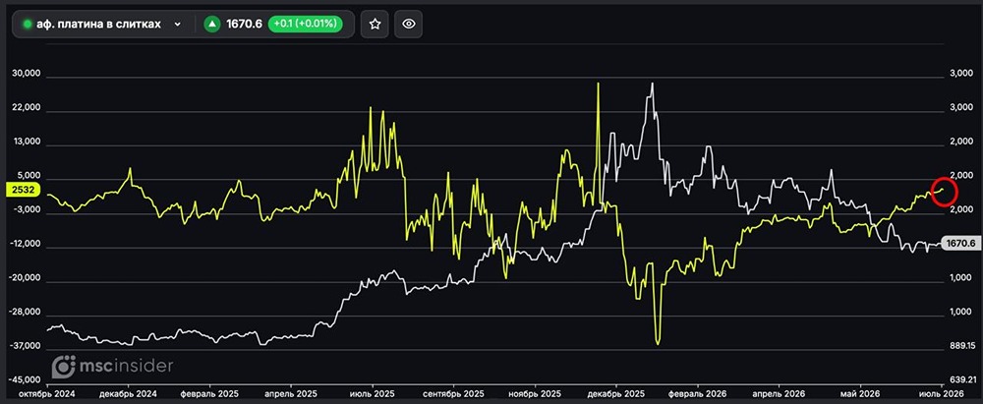Click the green up-arrow price indicator
Screen dimensions: 983x404
tap(212, 24)
